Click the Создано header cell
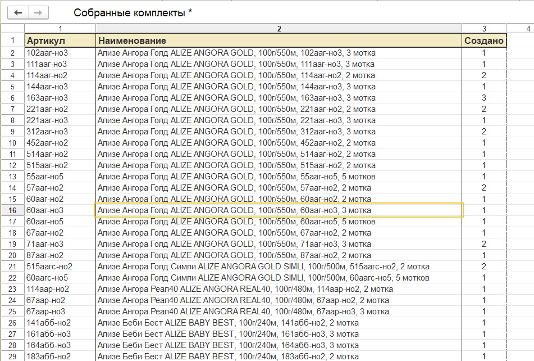Screen dimensions: 534x361 coord(484,40)
